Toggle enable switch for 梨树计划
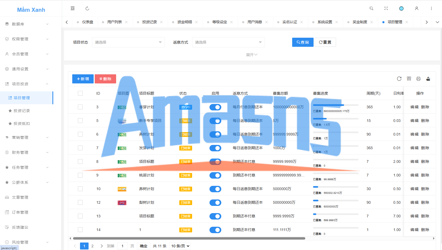Viewport: 442px width, 250px height. [215, 203]
